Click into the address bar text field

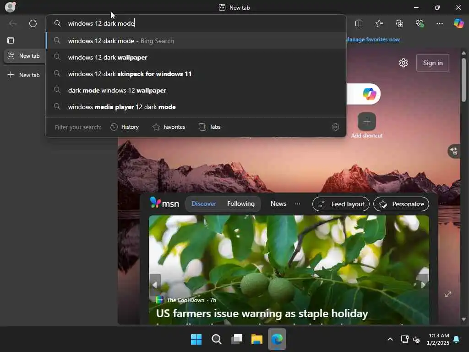(196, 23)
